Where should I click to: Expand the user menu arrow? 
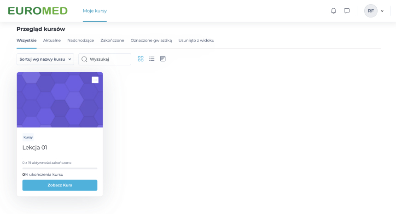tap(382, 11)
